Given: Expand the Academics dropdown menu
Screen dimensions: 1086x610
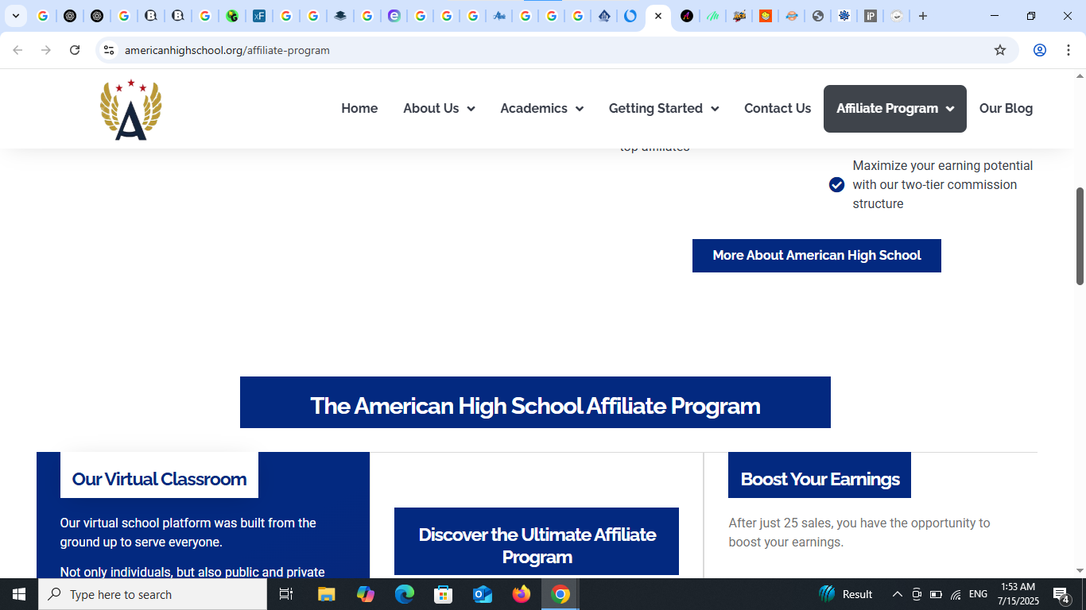Looking at the screenshot, I should pyautogui.click(x=541, y=109).
